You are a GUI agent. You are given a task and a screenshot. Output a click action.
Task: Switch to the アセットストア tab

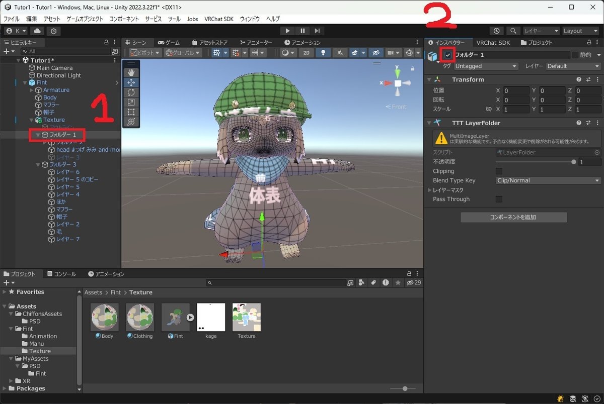pyautogui.click(x=210, y=43)
